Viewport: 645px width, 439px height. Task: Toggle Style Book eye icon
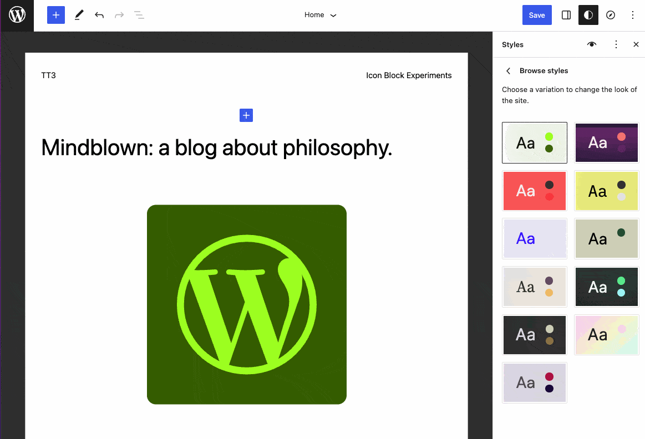[x=592, y=44]
